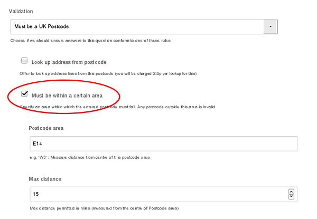Open the Validation dropdown arrow
The image size is (317, 219).
(x=270, y=26)
